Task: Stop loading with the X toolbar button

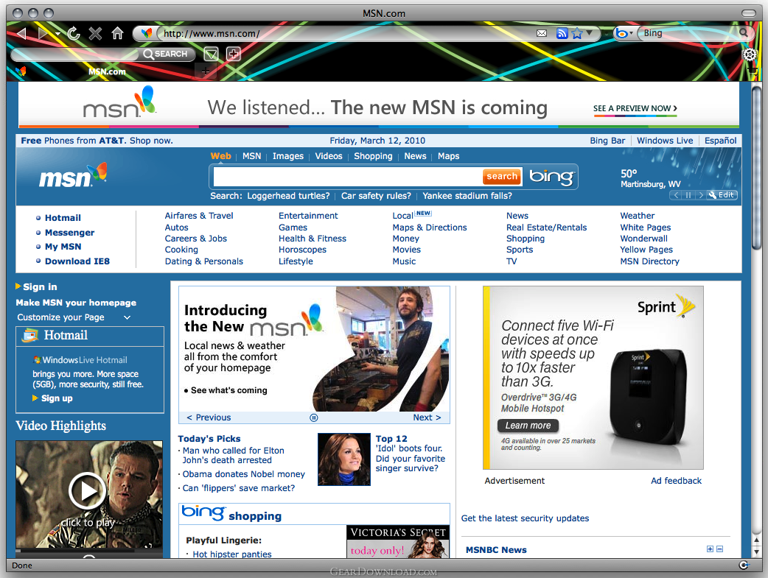Action: pyautogui.click(x=95, y=33)
